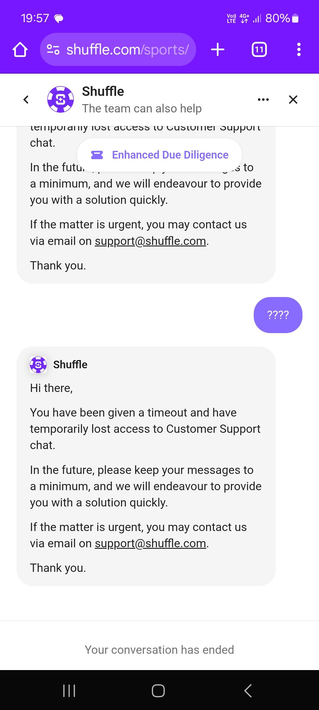This screenshot has width=319, height=710.
Task: Tap the browser home icon
Action: pos(20,49)
